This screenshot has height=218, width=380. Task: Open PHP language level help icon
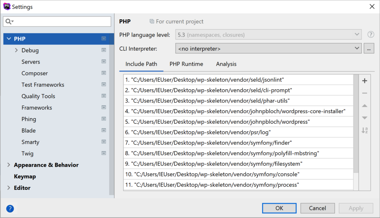(x=371, y=34)
